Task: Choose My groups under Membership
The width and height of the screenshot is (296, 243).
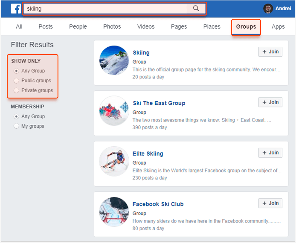Action: tap(17, 126)
